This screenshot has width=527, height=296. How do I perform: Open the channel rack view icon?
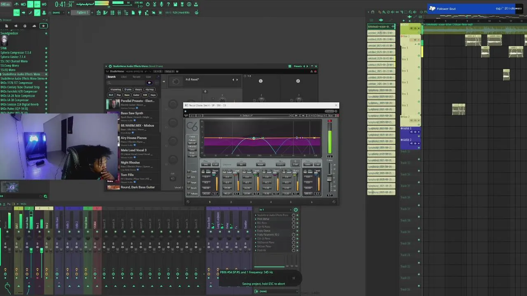pos(112,12)
